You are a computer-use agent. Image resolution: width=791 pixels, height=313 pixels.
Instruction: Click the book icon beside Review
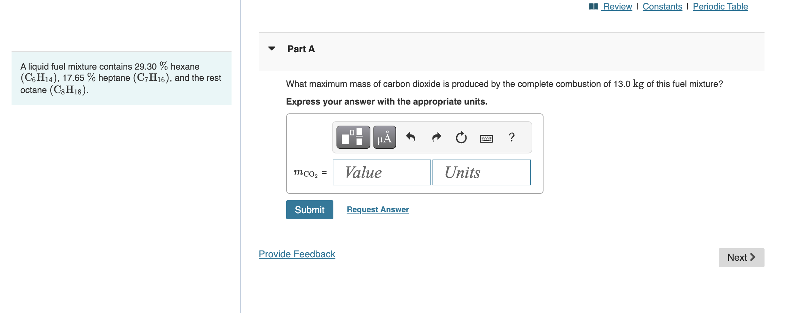(594, 6)
